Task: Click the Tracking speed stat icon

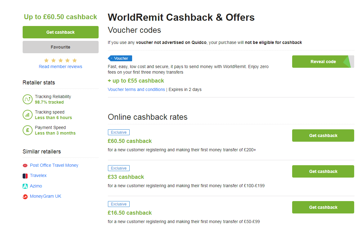Action: coord(28,114)
